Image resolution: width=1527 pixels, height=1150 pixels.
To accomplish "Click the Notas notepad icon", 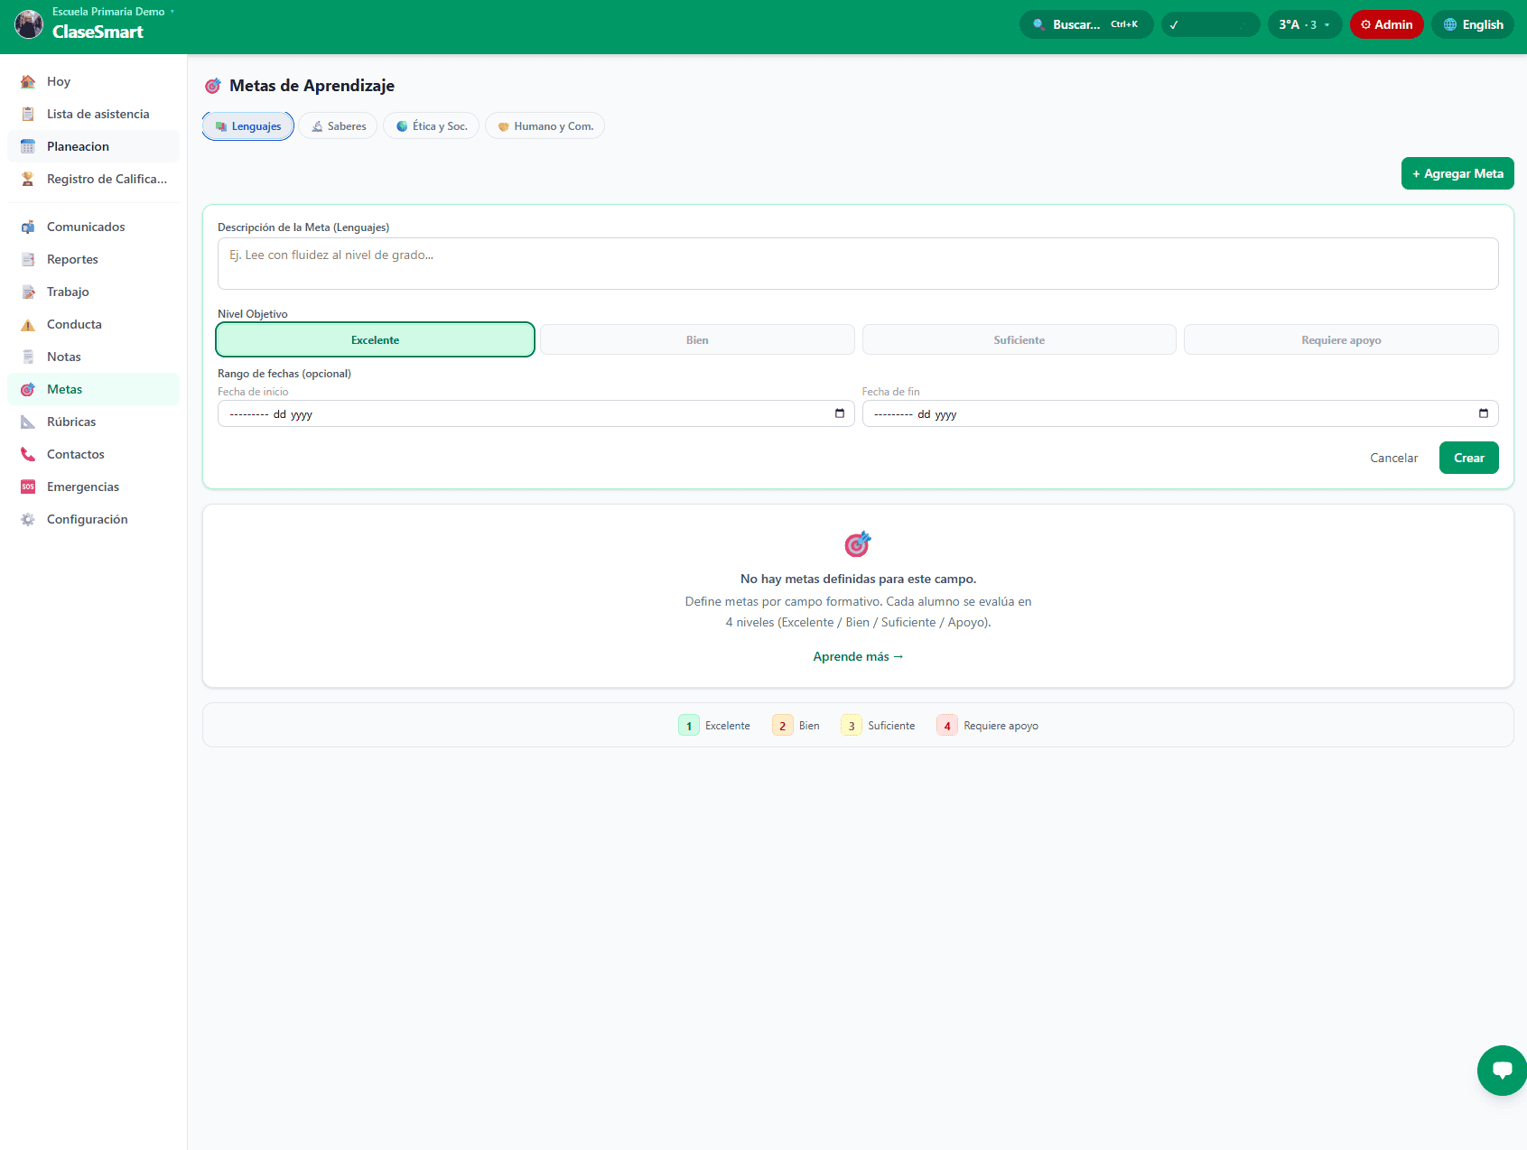I will (x=28, y=357).
